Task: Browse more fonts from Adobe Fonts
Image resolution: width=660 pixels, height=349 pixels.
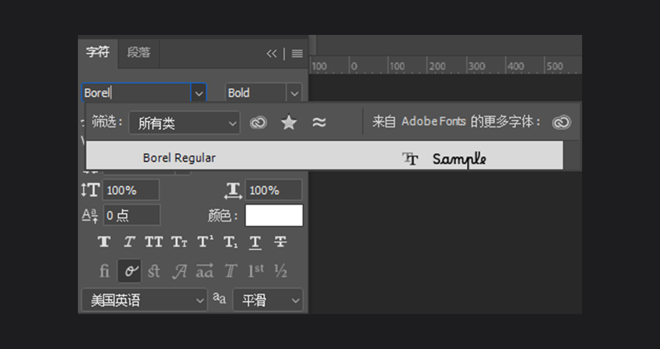Action: point(561,122)
